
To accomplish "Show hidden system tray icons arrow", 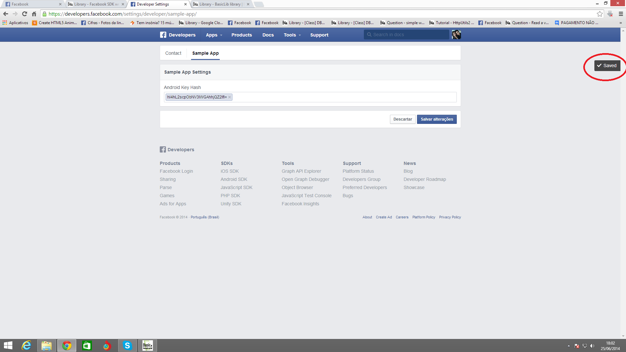I will (569, 346).
